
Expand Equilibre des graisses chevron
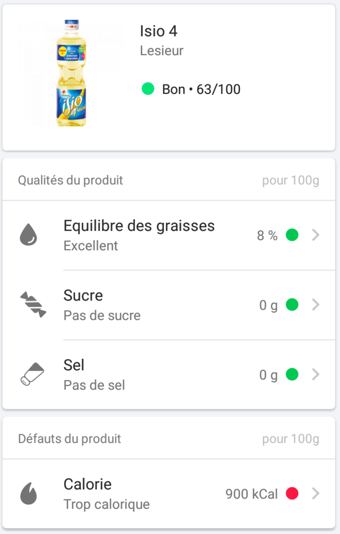pos(316,235)
